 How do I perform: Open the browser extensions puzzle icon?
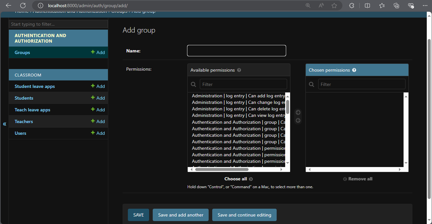click(352, 6)
